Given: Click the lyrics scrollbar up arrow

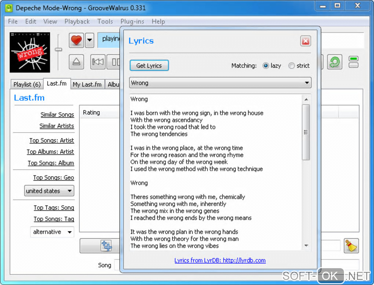Looking at the screenshot, I should 306,99.
